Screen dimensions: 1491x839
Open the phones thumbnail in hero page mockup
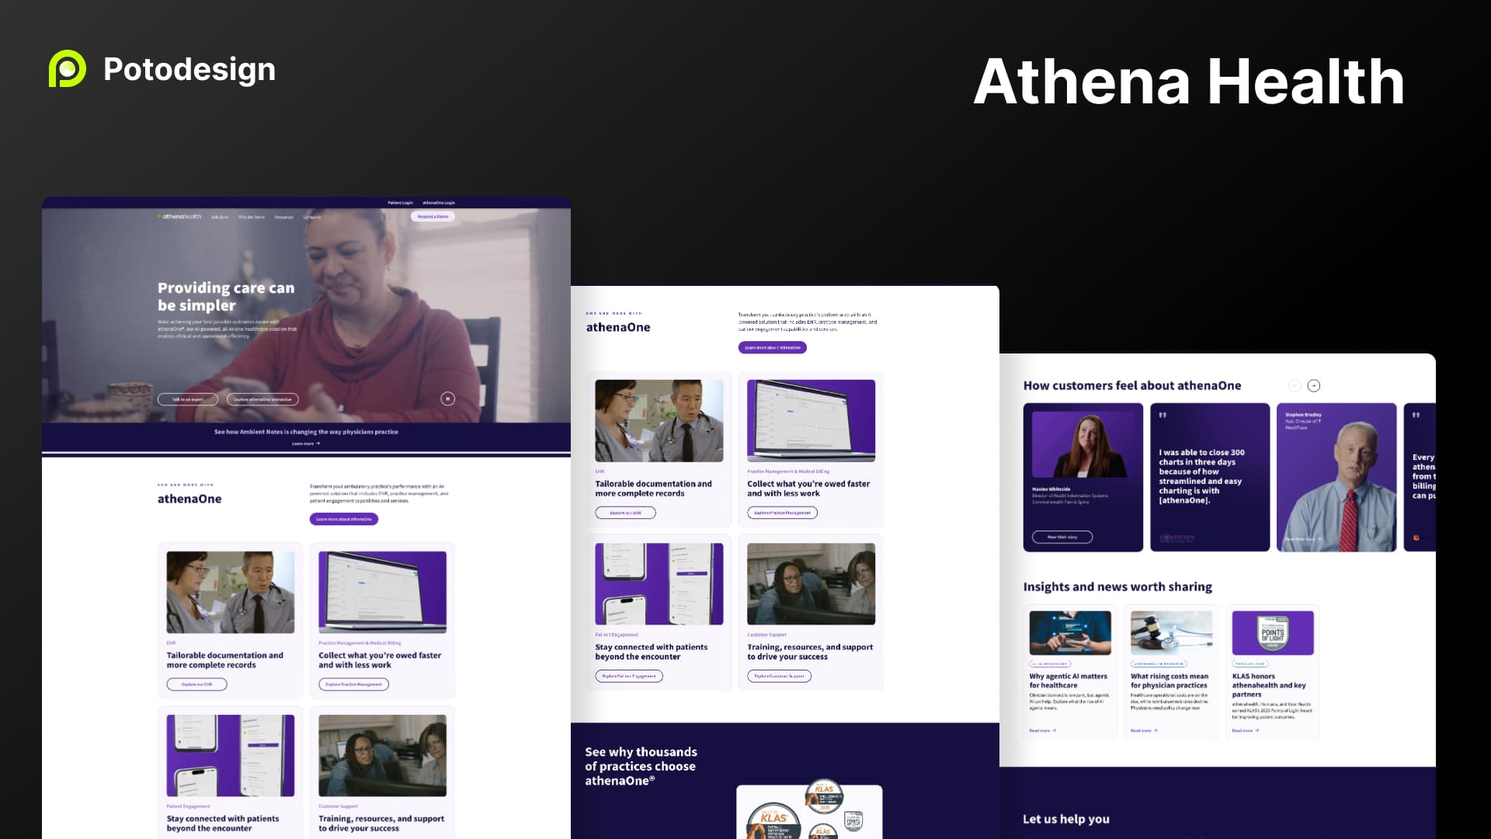[231, 755]
